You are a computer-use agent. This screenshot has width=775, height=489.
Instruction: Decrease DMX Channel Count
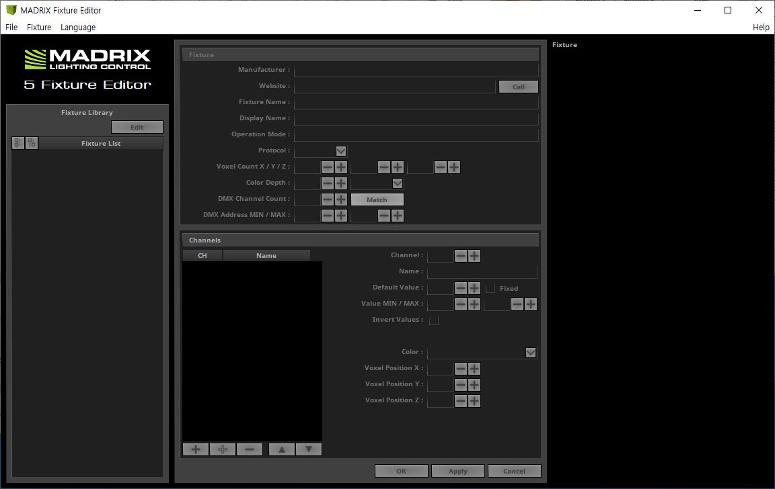[328, 199]
